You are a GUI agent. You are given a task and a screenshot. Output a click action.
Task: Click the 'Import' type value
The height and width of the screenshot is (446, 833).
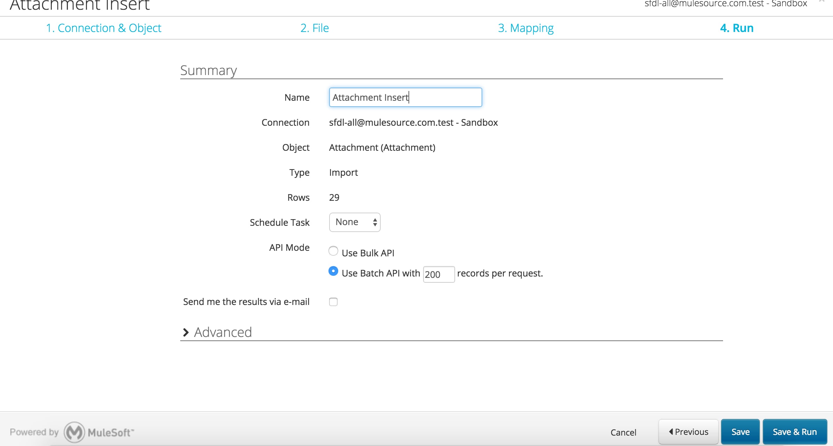point(343,172)
